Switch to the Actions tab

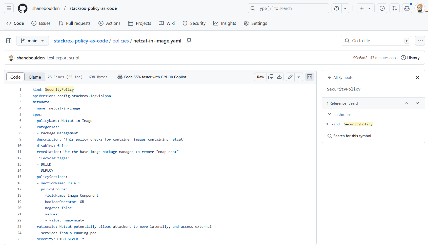[110, 23]
